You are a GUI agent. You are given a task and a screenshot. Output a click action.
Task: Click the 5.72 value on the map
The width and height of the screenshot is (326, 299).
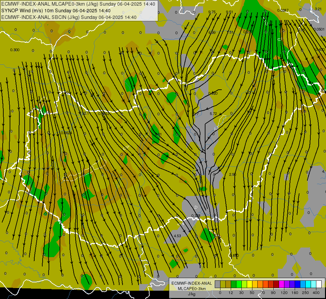213,114
